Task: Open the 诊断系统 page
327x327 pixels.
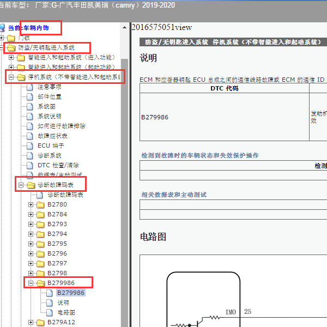Action: (50, 155)
